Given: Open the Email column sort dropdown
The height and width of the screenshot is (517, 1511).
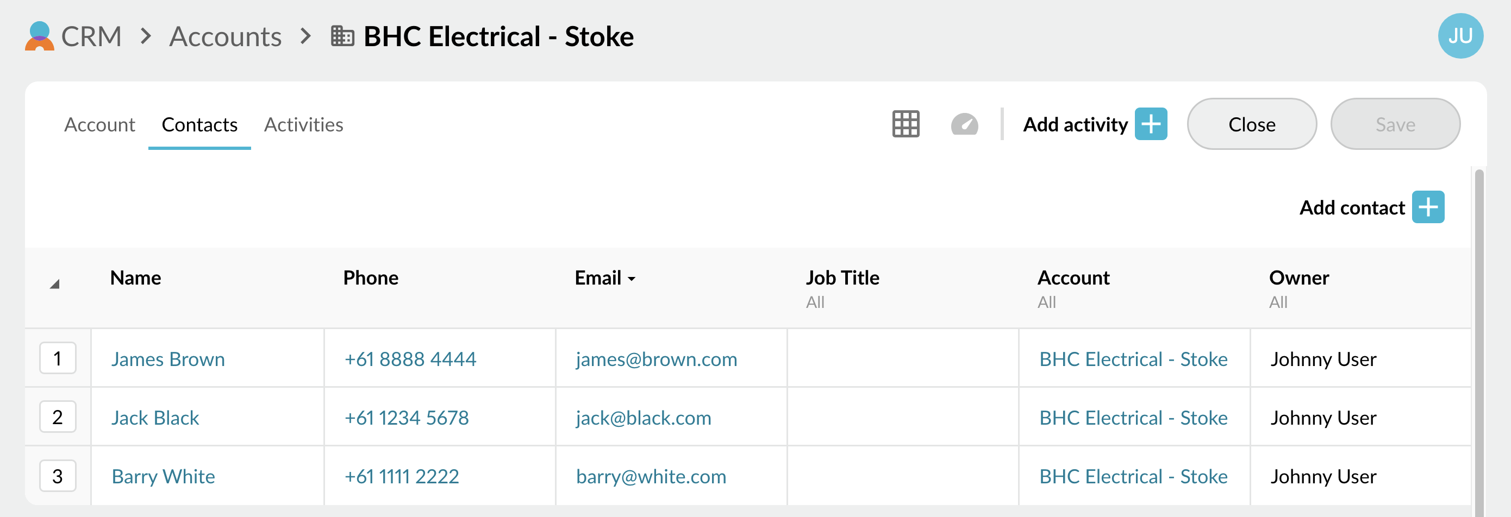Looking at the screenshot, I should coord(631,279).
